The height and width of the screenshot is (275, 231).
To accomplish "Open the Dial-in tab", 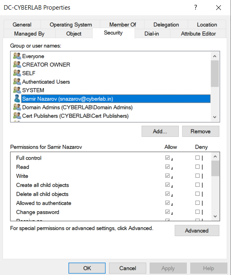I will [152, 34].
